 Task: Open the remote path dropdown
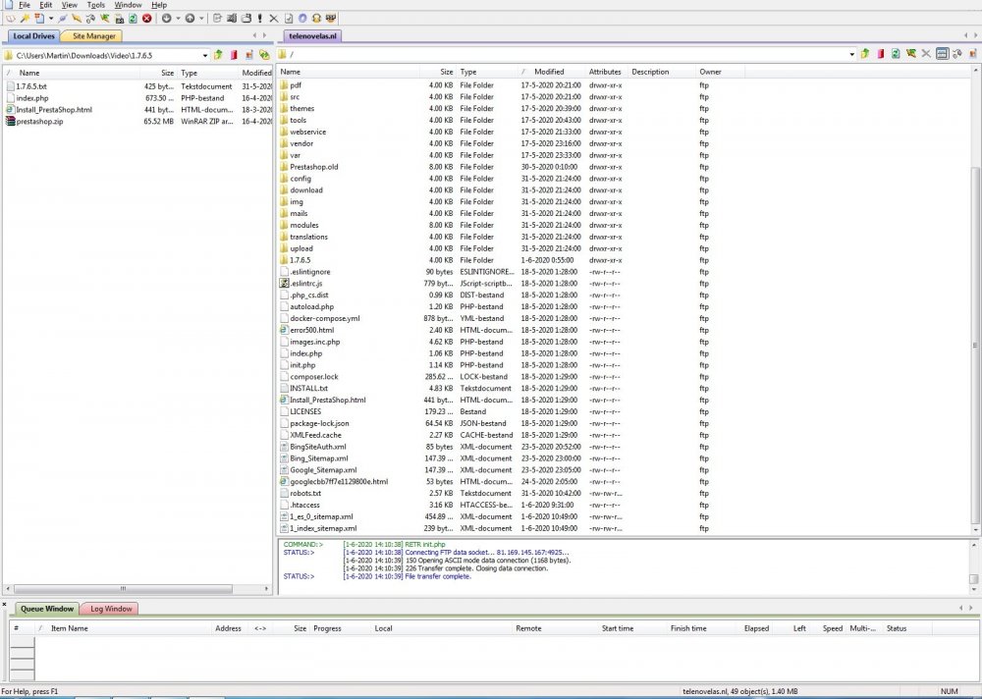(x=851, y=54)
